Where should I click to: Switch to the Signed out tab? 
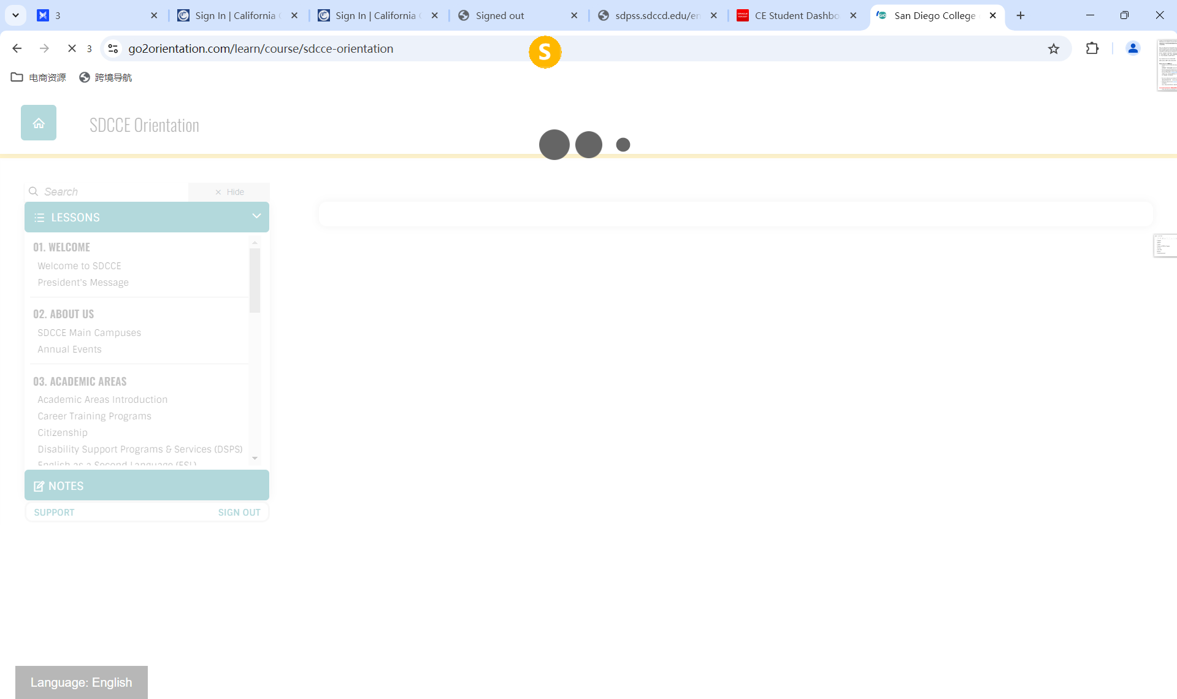point(499,15)
